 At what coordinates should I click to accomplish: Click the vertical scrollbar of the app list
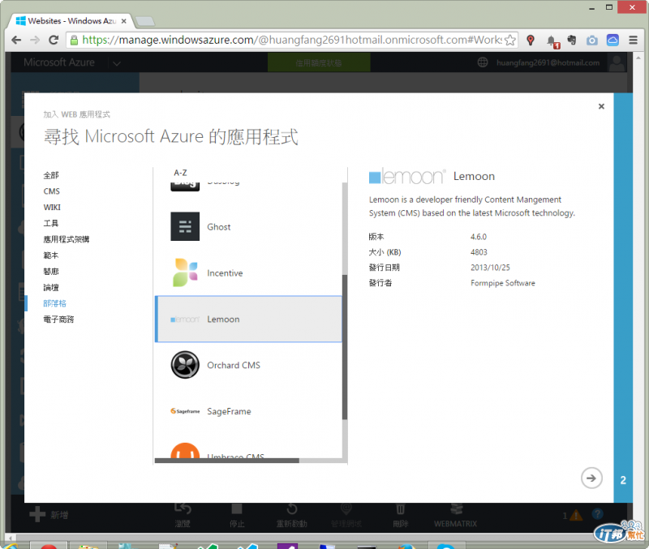coord(344,348)
